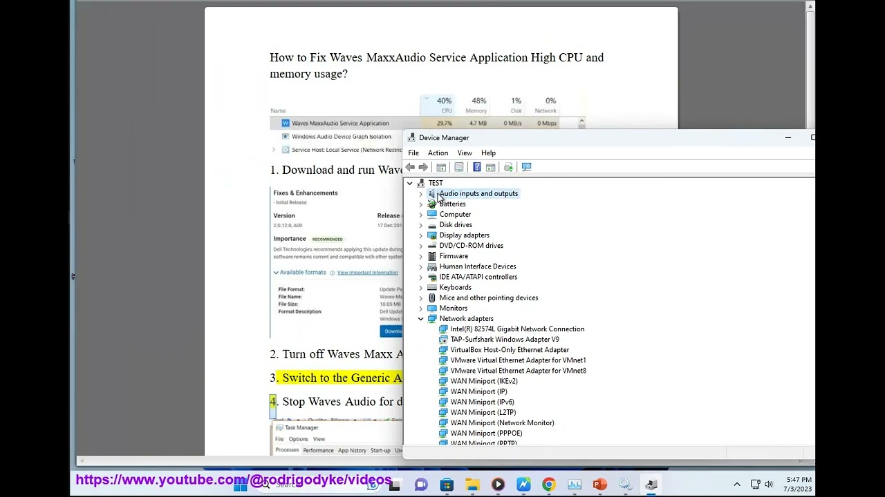Expand the Keyboards category

point(420,288)
